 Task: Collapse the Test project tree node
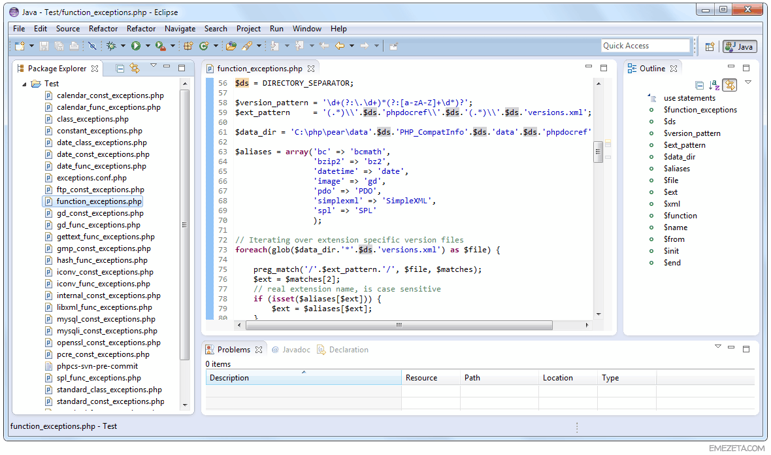tap(24, 84)
